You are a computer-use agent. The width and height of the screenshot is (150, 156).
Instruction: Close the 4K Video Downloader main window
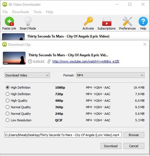pyautogui.click(x=143, y=4)
